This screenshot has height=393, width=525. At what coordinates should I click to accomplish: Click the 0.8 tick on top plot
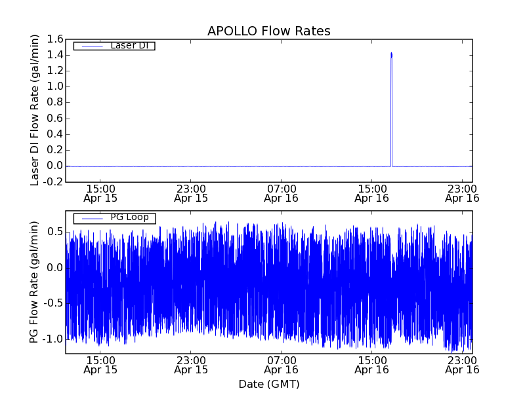[54, 102]
